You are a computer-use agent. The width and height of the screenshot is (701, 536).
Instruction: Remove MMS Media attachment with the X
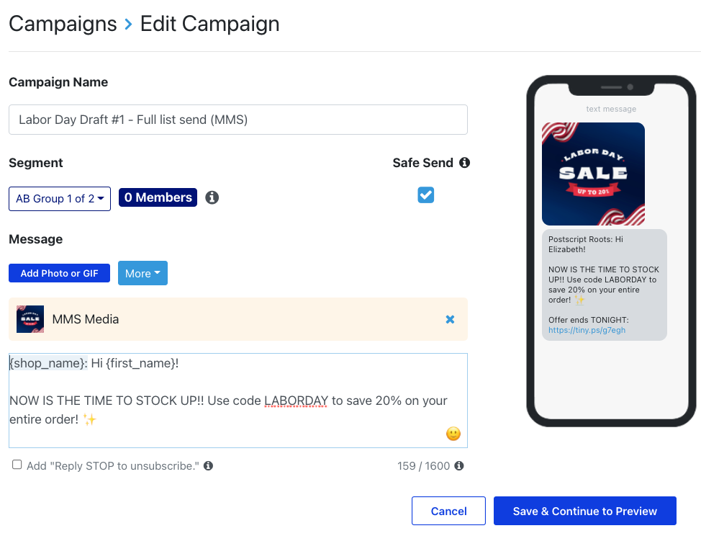(450, 319)
